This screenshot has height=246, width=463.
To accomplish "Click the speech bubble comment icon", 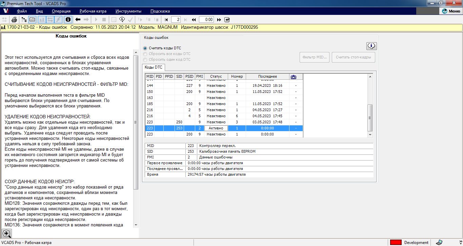I will tap(122, 20).
